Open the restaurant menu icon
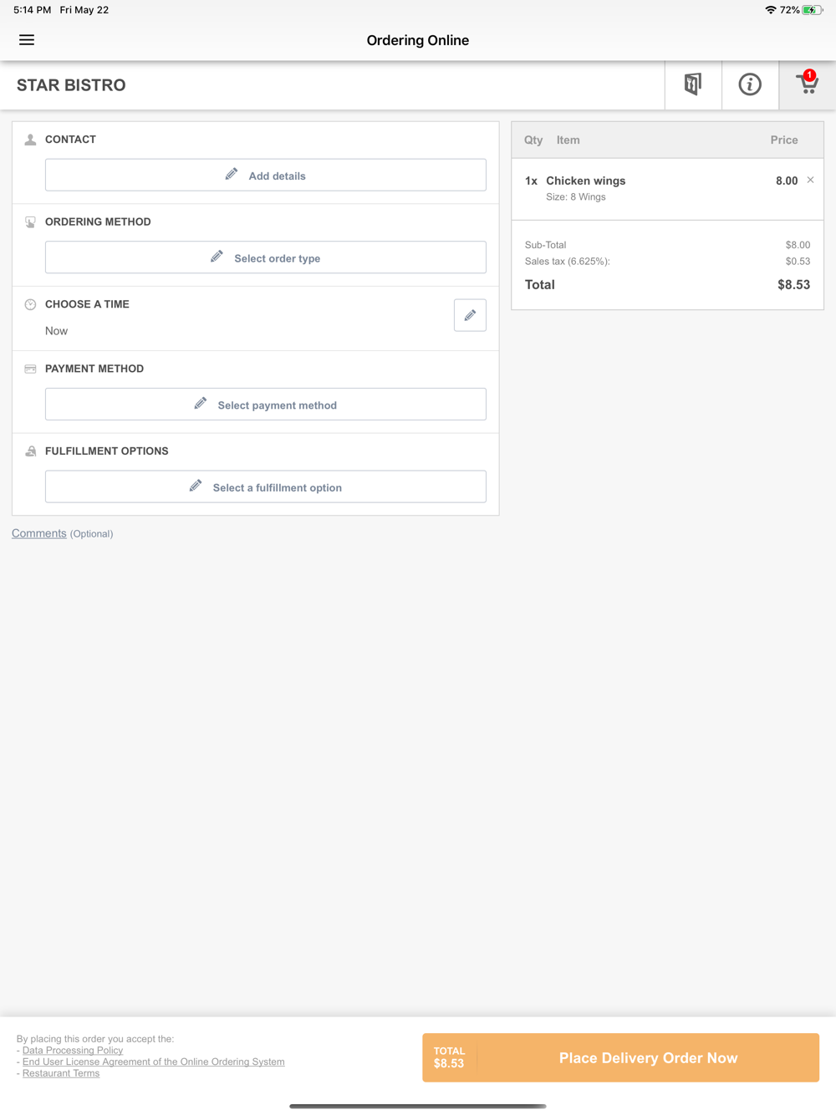 pyautogui.click(x=693, y=84)
